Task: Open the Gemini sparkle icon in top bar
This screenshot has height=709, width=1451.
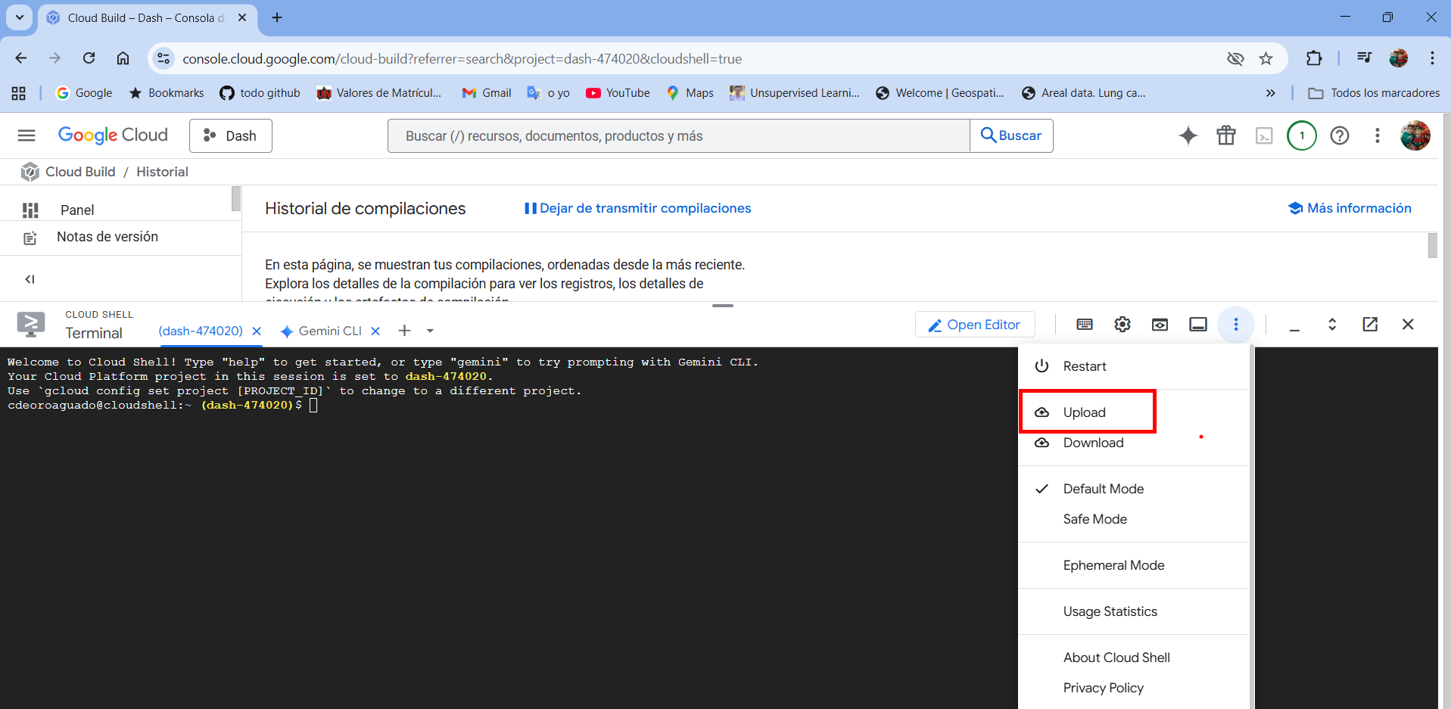Action: click(x=1188, y=135)
